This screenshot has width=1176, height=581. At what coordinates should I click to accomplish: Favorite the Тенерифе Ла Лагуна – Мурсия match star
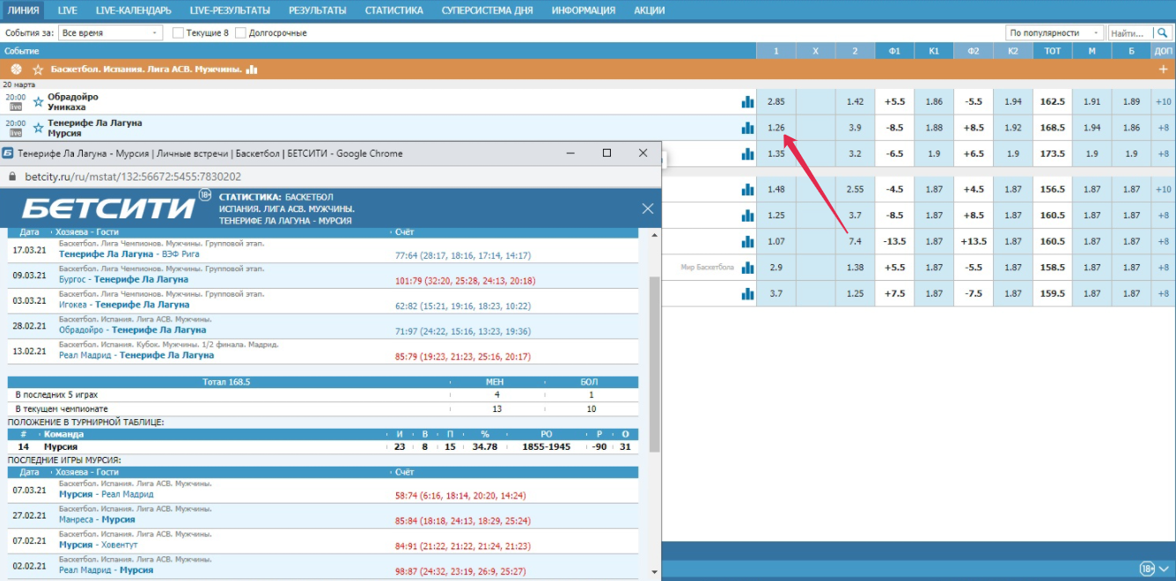(38, 129)
